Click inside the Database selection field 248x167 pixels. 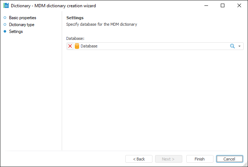(153, 46)
